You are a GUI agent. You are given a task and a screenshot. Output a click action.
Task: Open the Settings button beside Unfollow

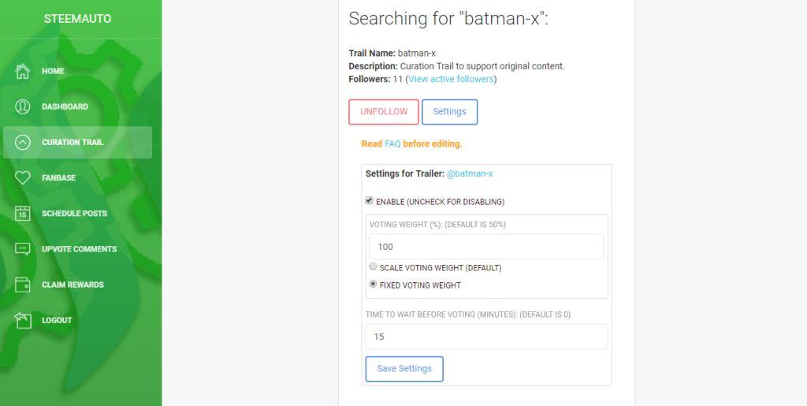(449, 112)
